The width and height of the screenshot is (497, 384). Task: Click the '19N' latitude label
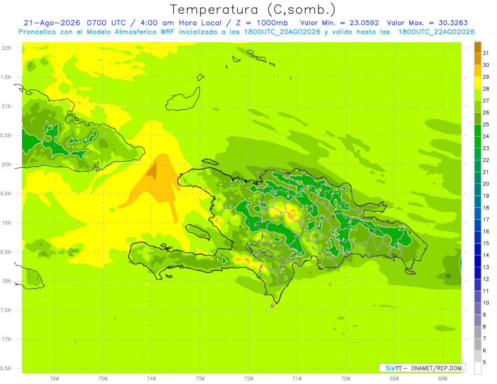[7, 223]
